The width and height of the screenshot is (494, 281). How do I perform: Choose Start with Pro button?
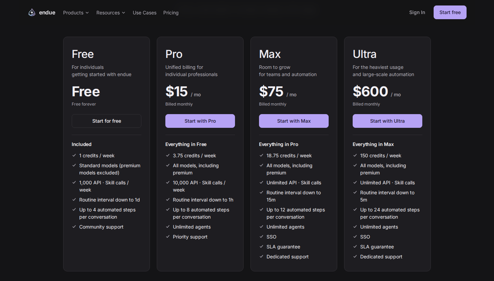point(200,121)
